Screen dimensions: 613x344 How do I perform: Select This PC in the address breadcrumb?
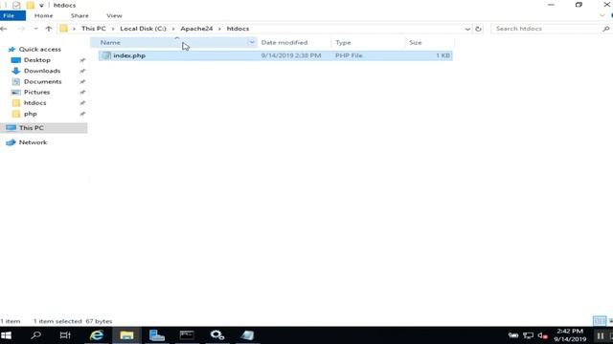tap(94, 29)
